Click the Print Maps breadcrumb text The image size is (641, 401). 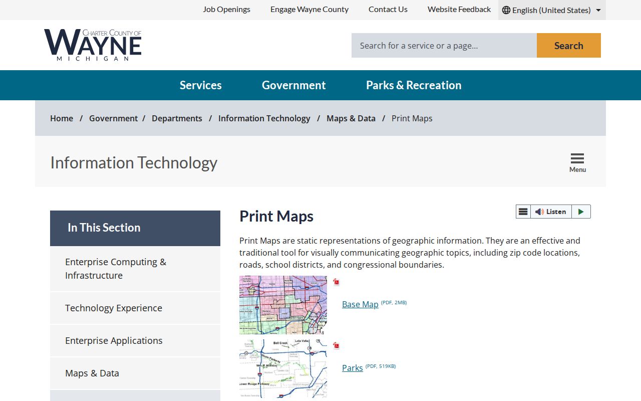pos(412,118)
